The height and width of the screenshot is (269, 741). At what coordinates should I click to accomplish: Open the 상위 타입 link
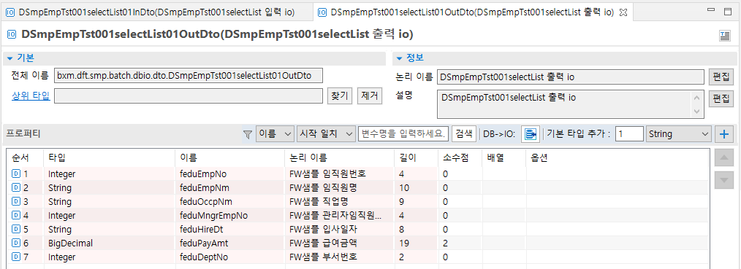(x=30, y=95)
